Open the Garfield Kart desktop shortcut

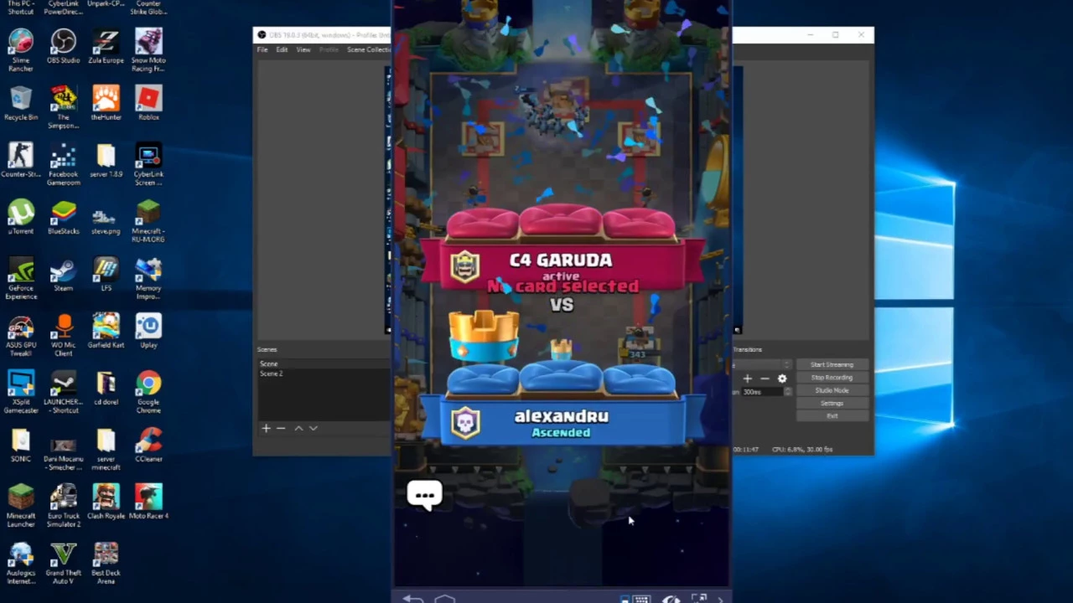(x=106, y=331)
